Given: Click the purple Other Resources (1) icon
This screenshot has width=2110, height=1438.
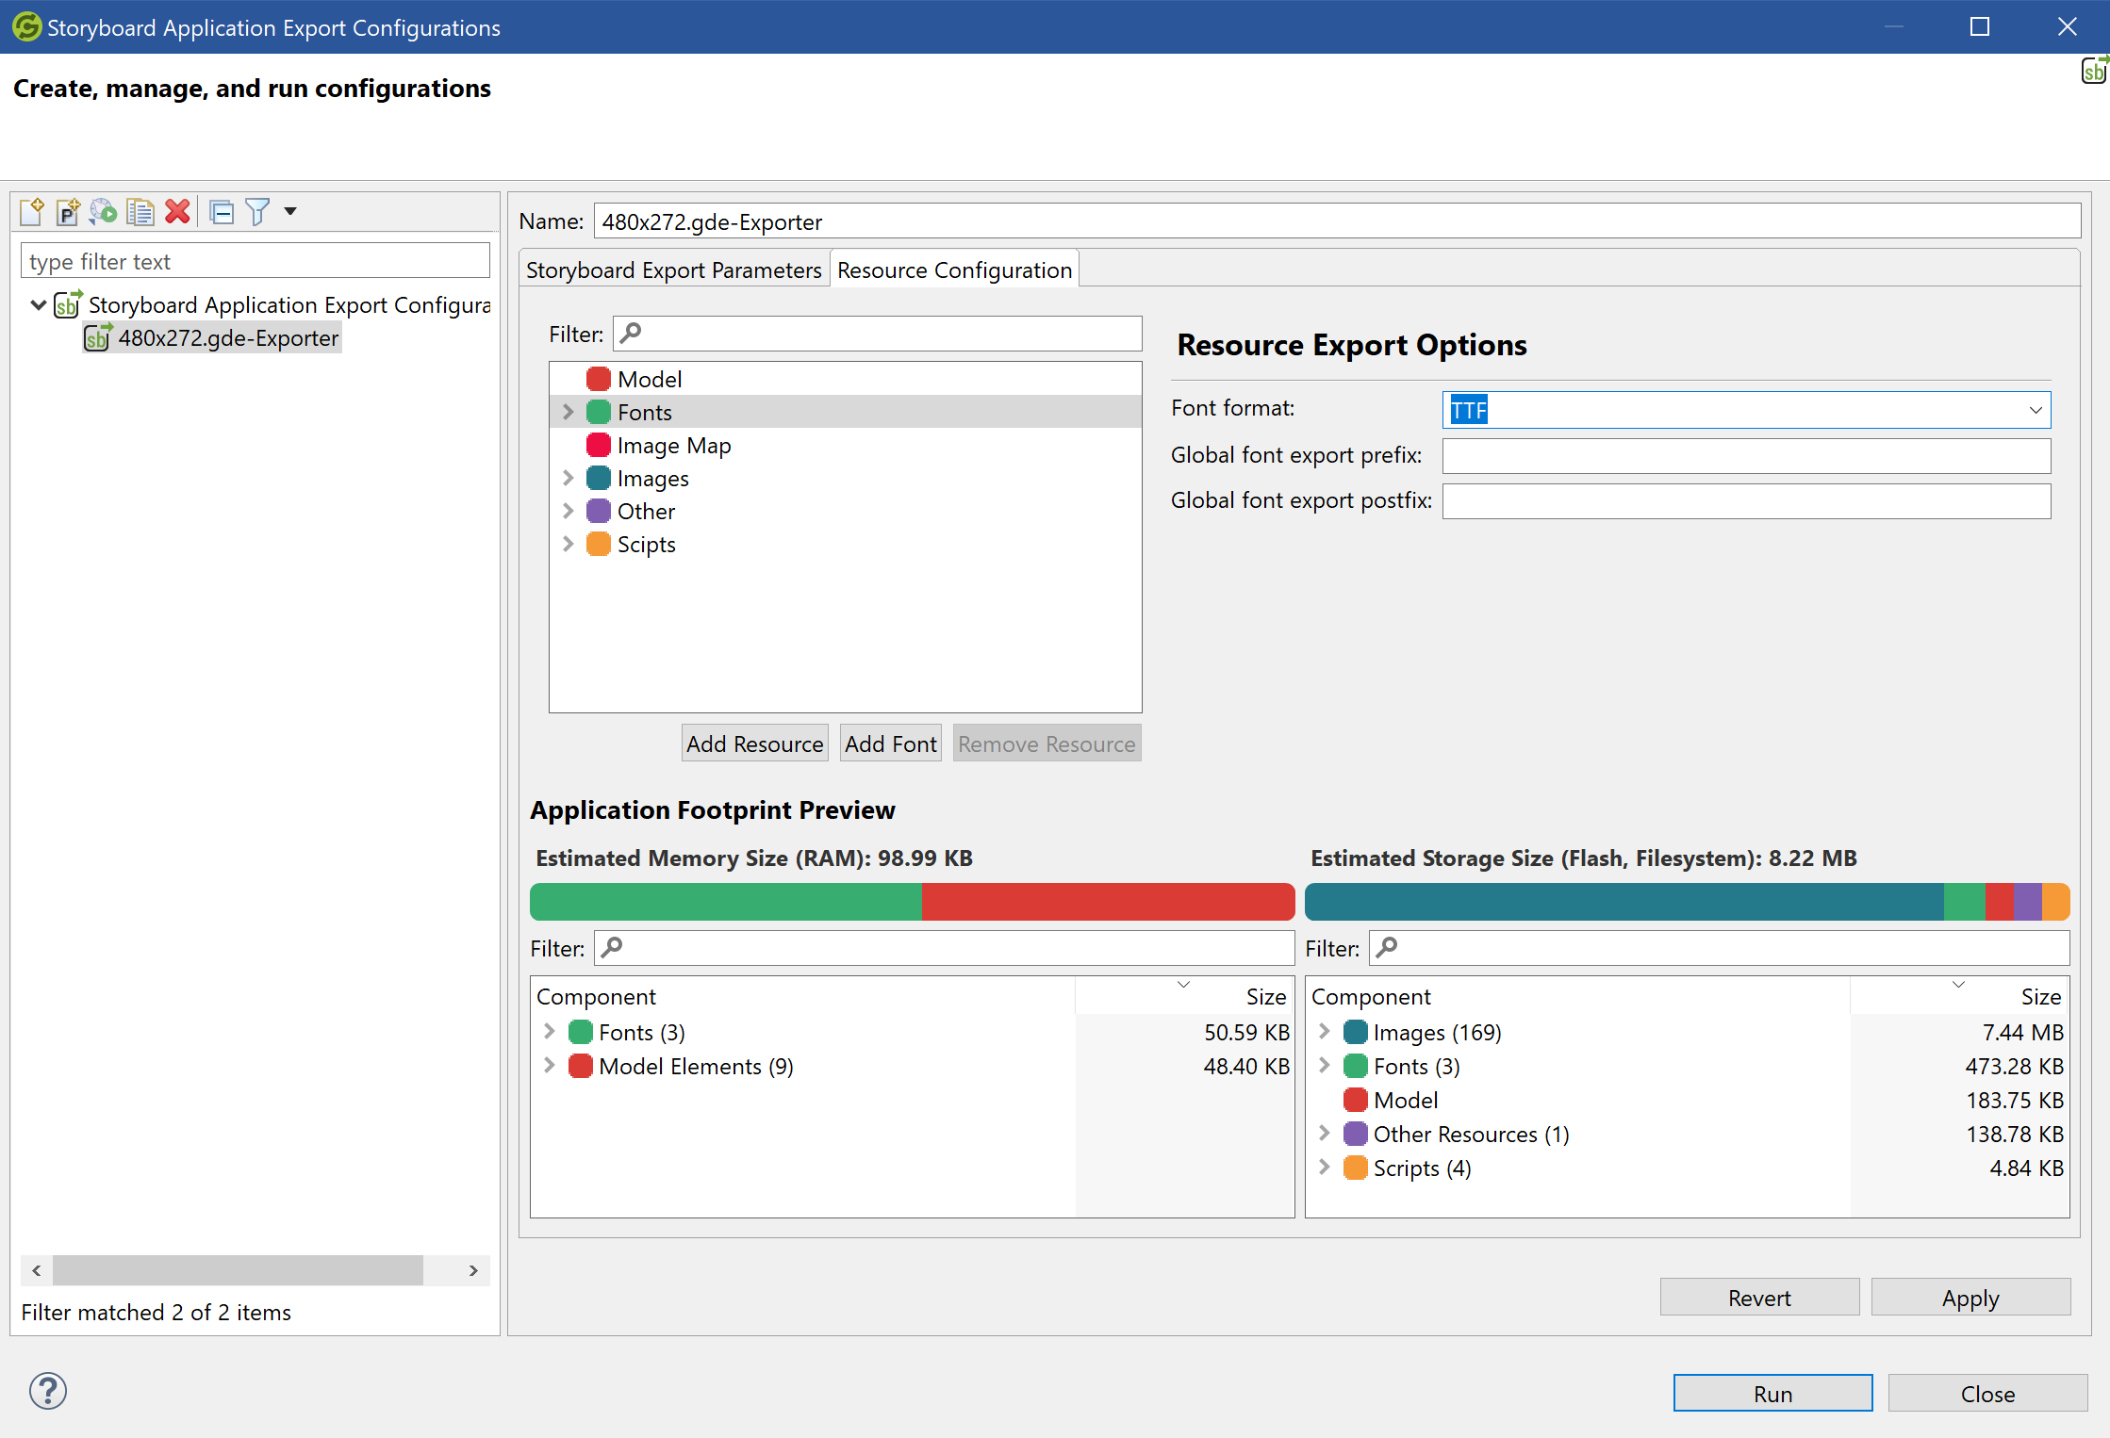Looking at the screenshot, I should coord(1356,1134).
